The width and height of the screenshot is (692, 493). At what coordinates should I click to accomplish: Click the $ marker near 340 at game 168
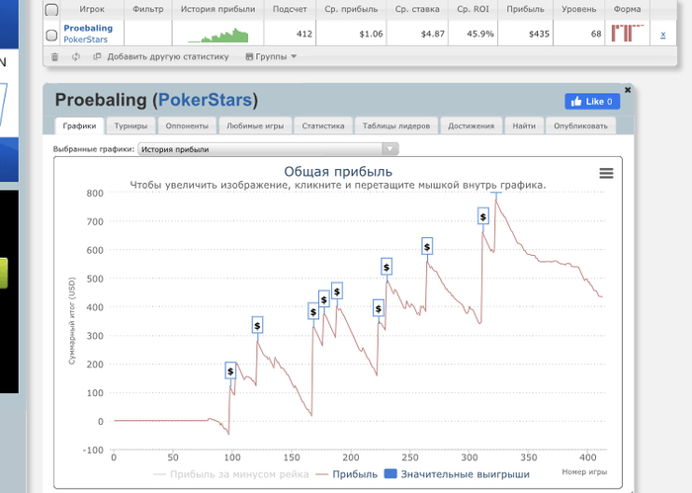coord(313,312)
